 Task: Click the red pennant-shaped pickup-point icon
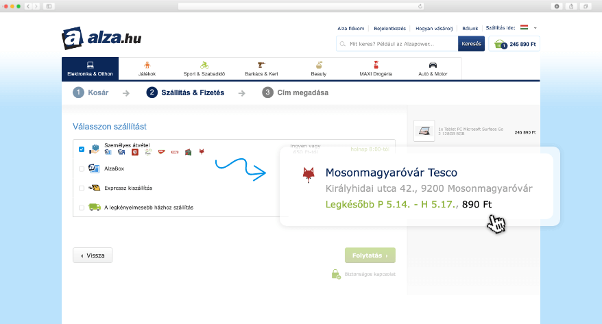(162, 152)
